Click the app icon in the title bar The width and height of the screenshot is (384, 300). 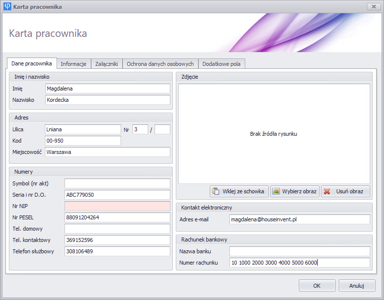point(6,6)
